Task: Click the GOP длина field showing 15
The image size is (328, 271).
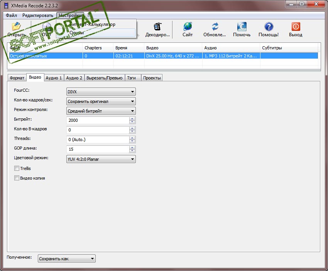Action: [x=98, y=149]
